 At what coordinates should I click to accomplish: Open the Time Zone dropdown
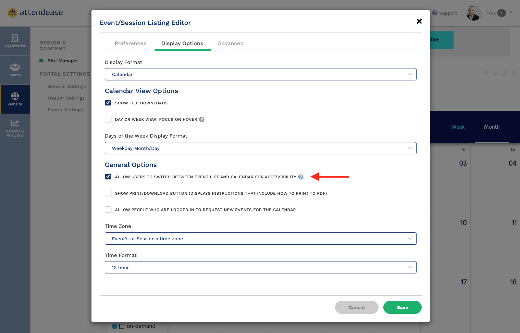pyautogui.click(x=260, y=239)
